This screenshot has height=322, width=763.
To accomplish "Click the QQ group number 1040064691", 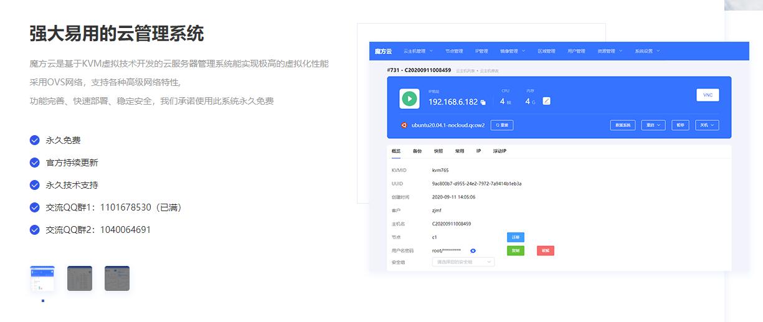I will (125, 230).
